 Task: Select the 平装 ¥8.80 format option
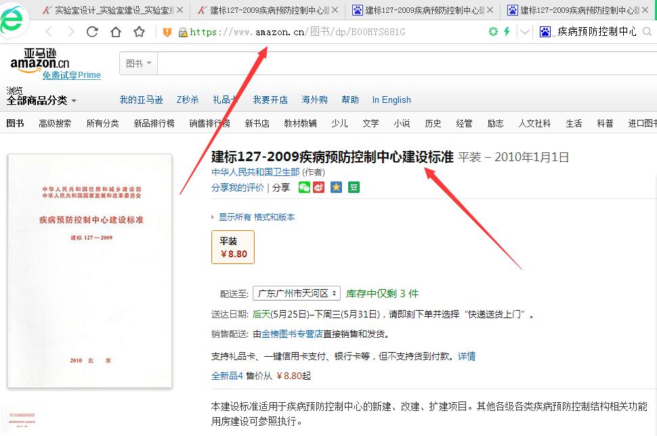233,247
